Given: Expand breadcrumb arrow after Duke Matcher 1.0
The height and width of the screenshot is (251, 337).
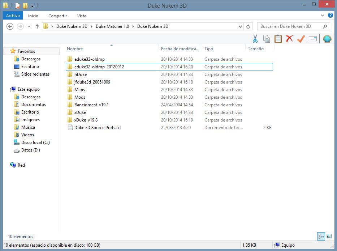Looking at the screenshot, I should (x=133, y=26).
